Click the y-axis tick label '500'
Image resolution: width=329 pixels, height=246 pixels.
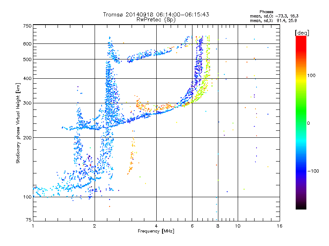(x=27, y=59)
